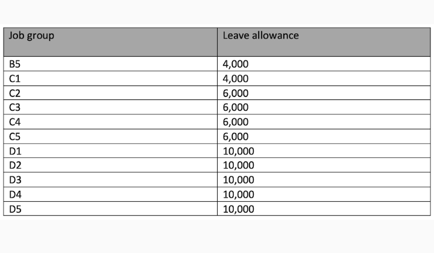434x253 pixels.
Task: Click the 10,000 allowance in the D1 row
Action: (x=238, y=151)
